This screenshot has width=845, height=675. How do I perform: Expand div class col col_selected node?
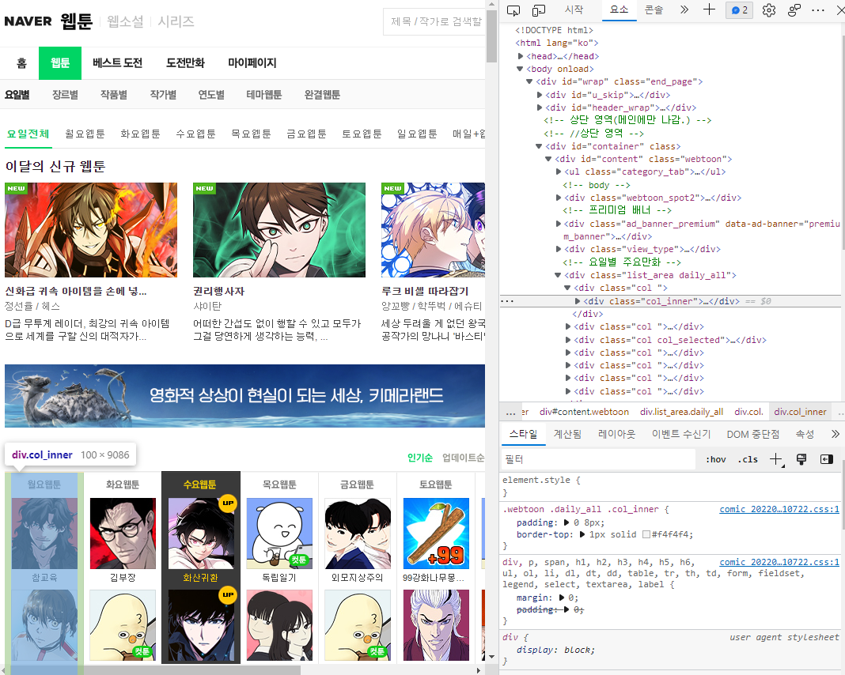coord(568,340)
